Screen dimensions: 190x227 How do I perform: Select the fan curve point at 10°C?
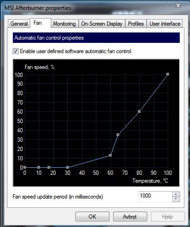coord(39,167)
